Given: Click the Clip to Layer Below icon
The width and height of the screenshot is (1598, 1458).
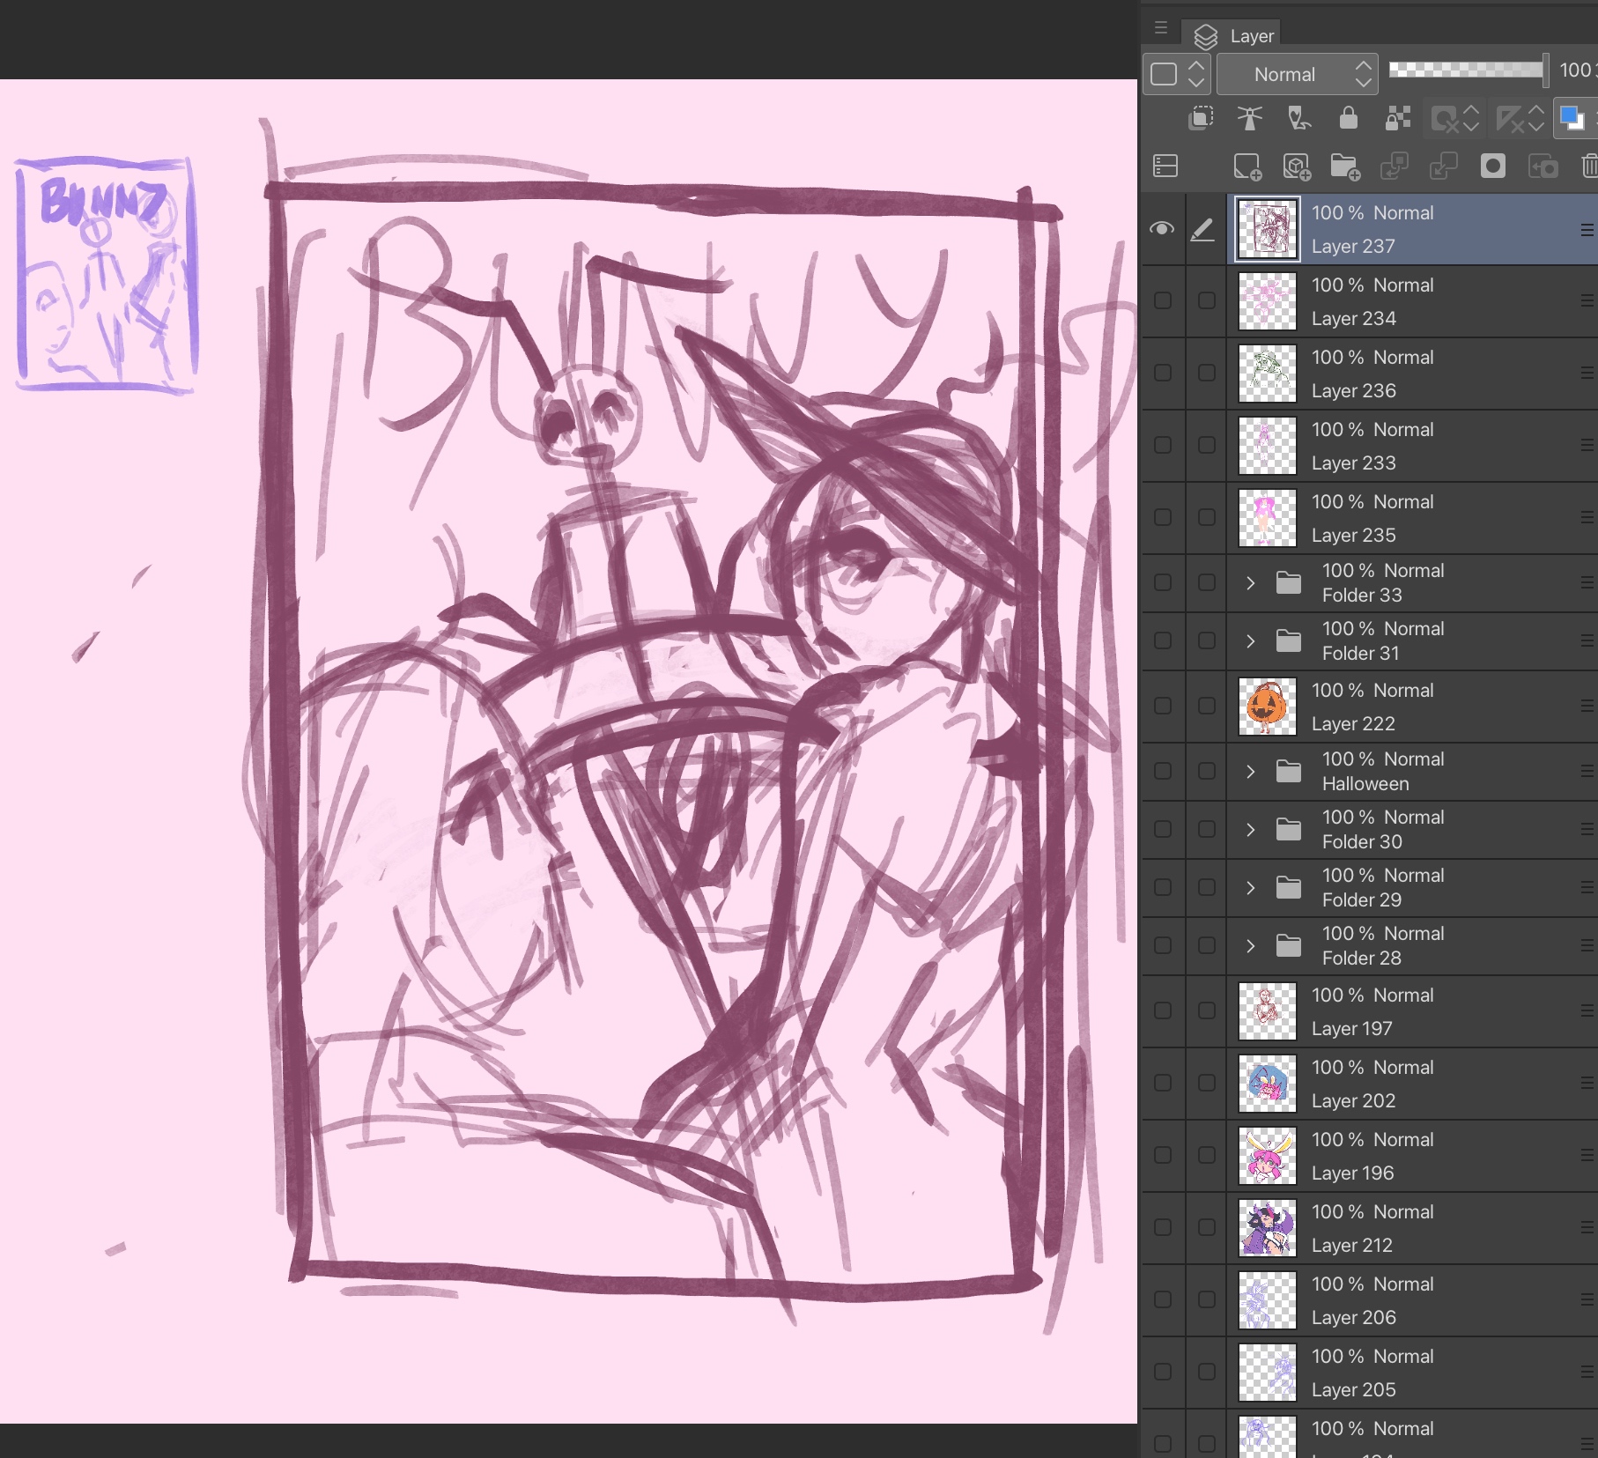Looking at the screenshot, I should 1201,118.
